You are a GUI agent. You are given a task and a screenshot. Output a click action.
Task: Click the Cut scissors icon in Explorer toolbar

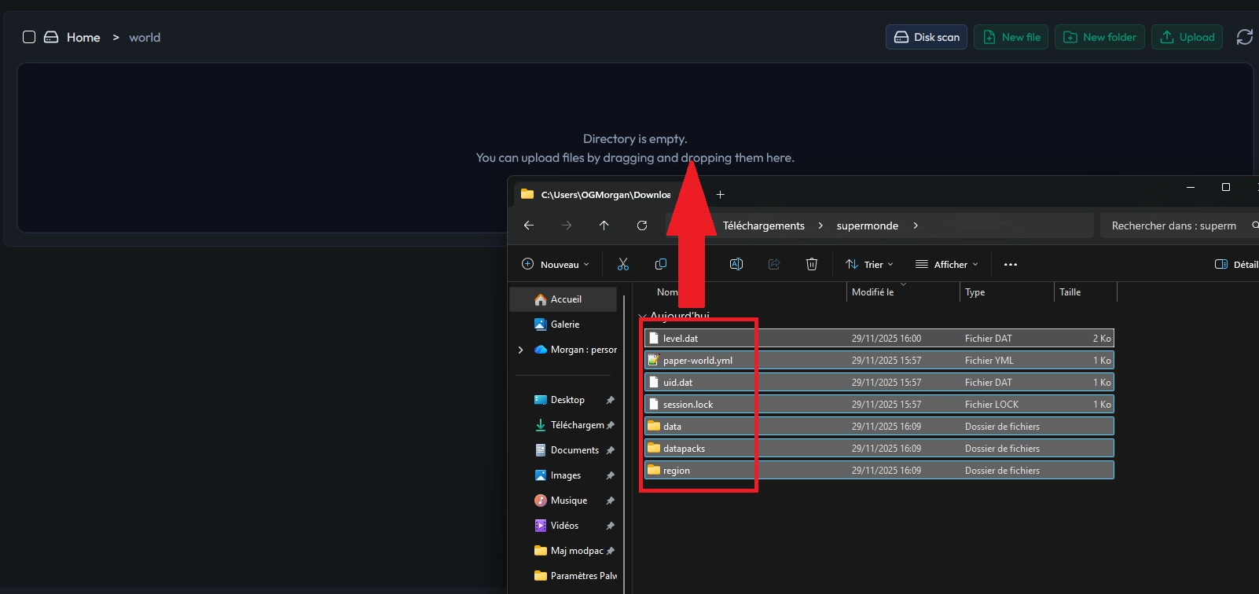click(623, 265)
